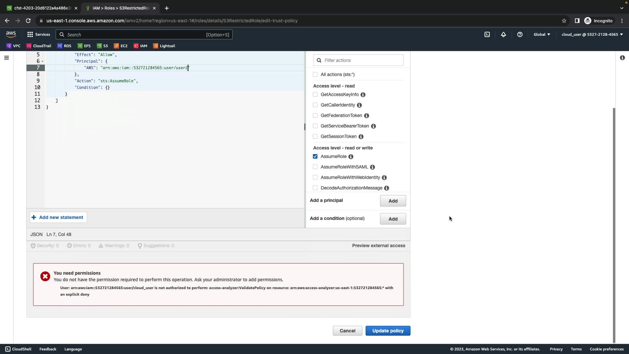The width and height of the screenshot is (629, 354).
Task: Open the CloudShell icon in top navigation
Action: 487,34
